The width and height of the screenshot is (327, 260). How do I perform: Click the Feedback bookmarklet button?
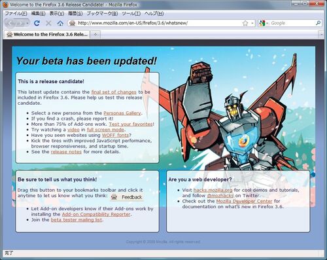point(127,197)
